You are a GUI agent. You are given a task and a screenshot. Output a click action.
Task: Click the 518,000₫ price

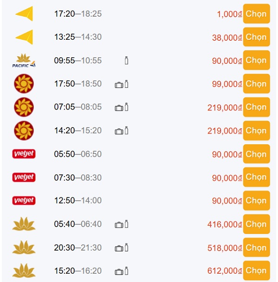point(225,248)
